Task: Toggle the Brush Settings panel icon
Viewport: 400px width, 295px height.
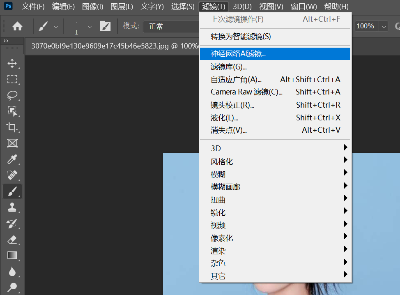Action: coord(106,26)
